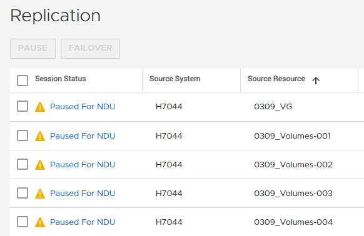Open Paused For NDU link for 0309_Volumes-001

83,135
